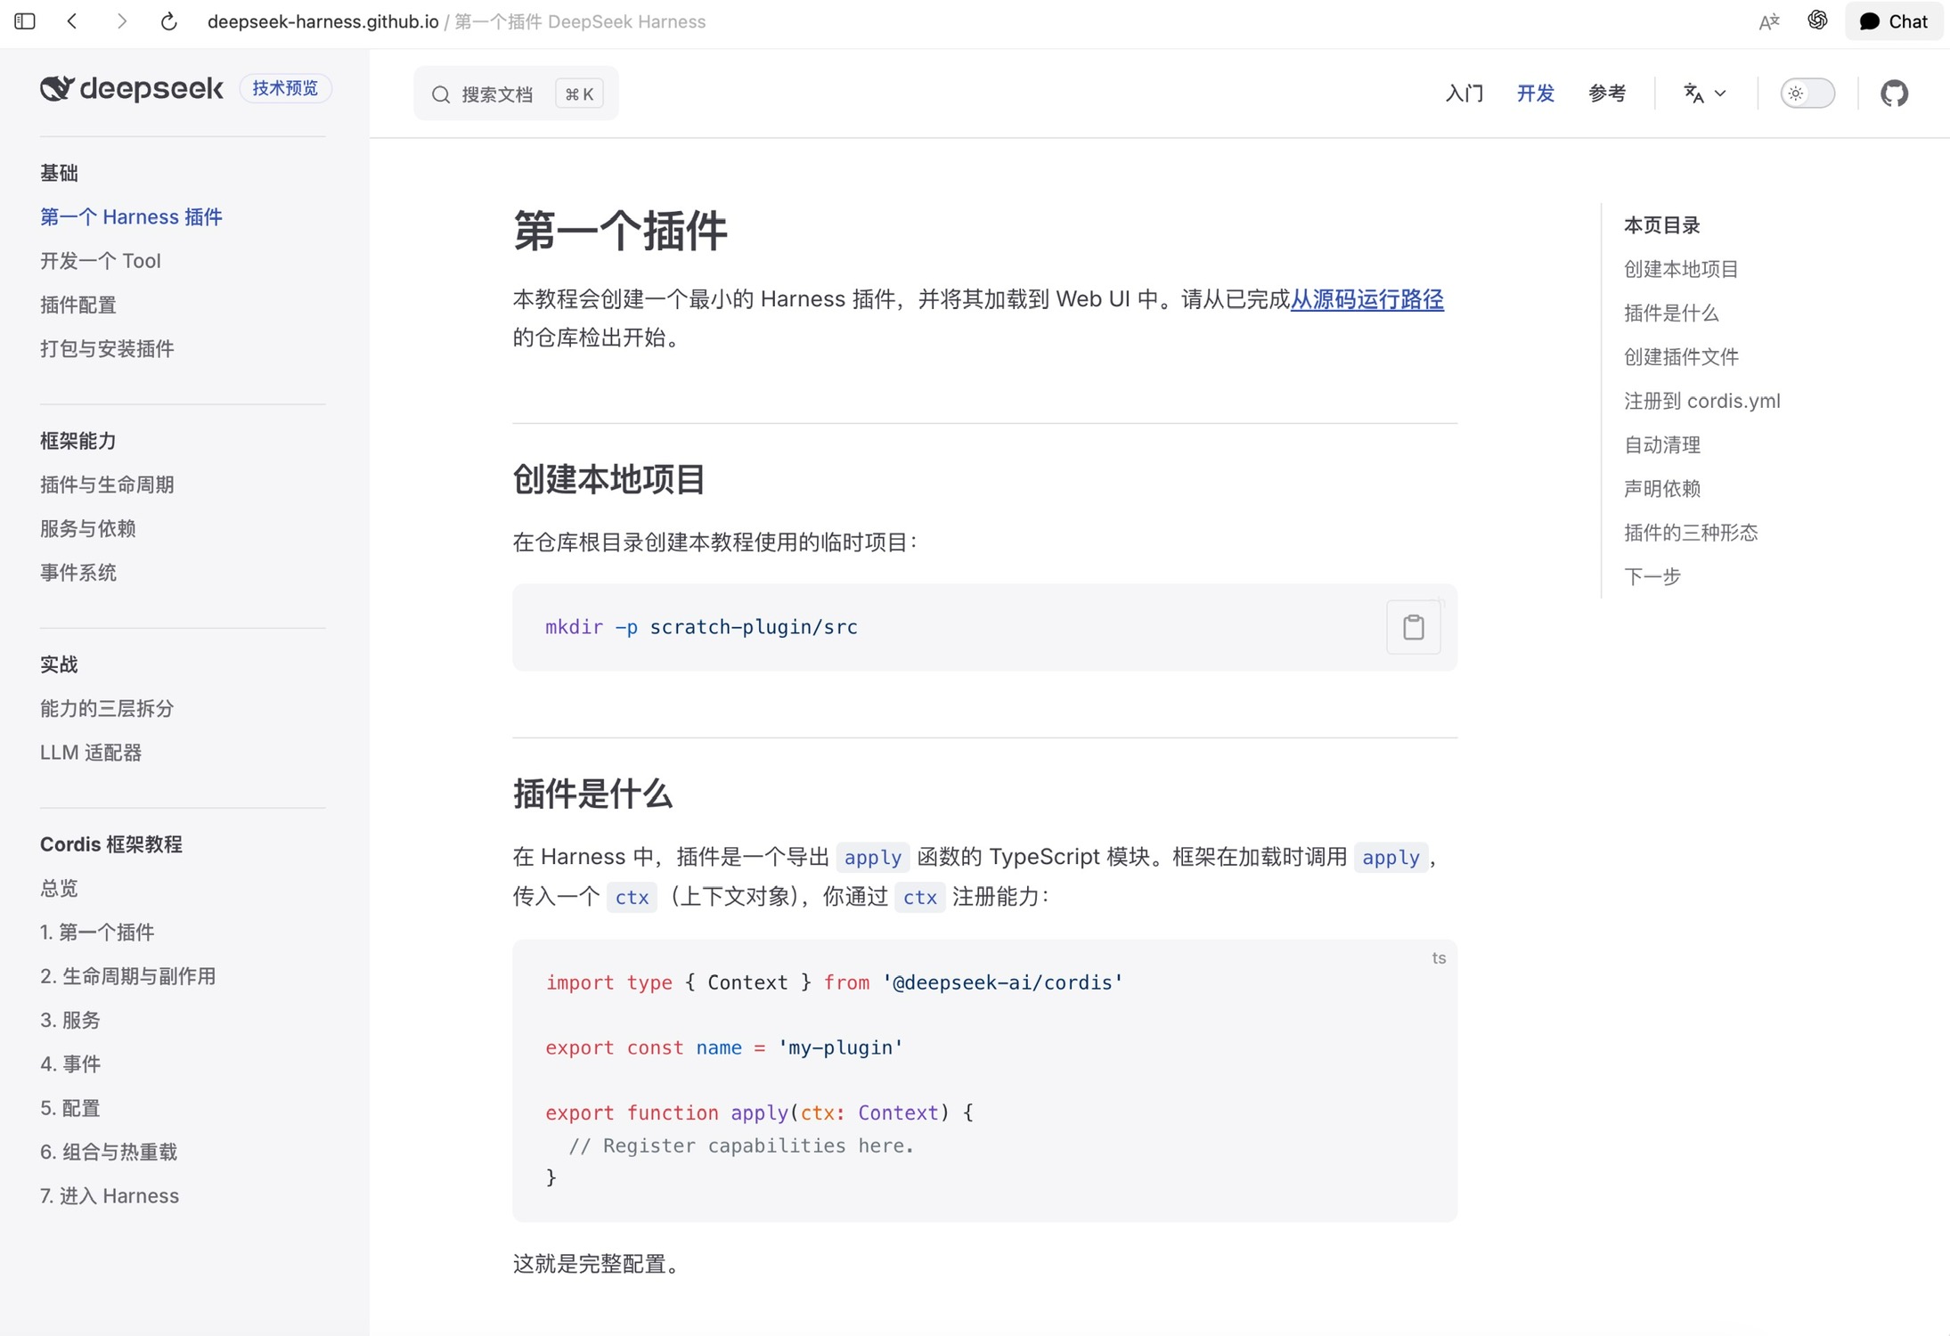The width and height of the screenshot is (1950, 1336).
Task: Open LLM 适配器 in sidebar
Action: pos(91,753)
